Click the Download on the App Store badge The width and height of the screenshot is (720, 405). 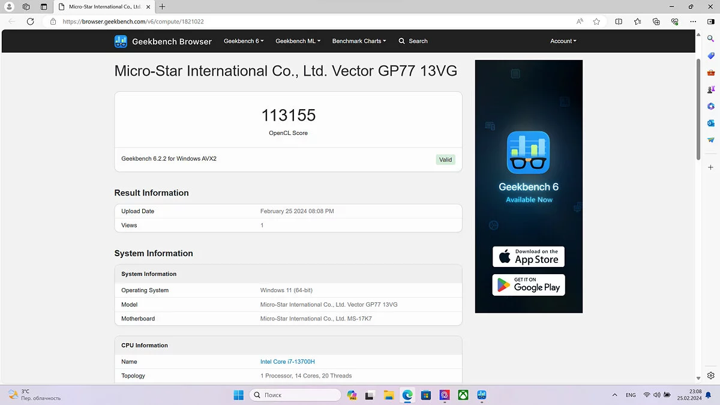click(529, 257)
